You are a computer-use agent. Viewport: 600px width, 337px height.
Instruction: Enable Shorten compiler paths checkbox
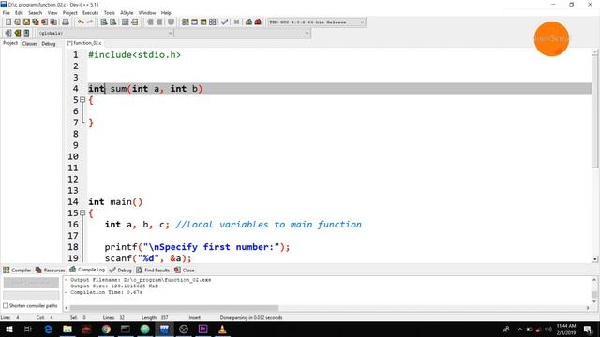(6, 306)
